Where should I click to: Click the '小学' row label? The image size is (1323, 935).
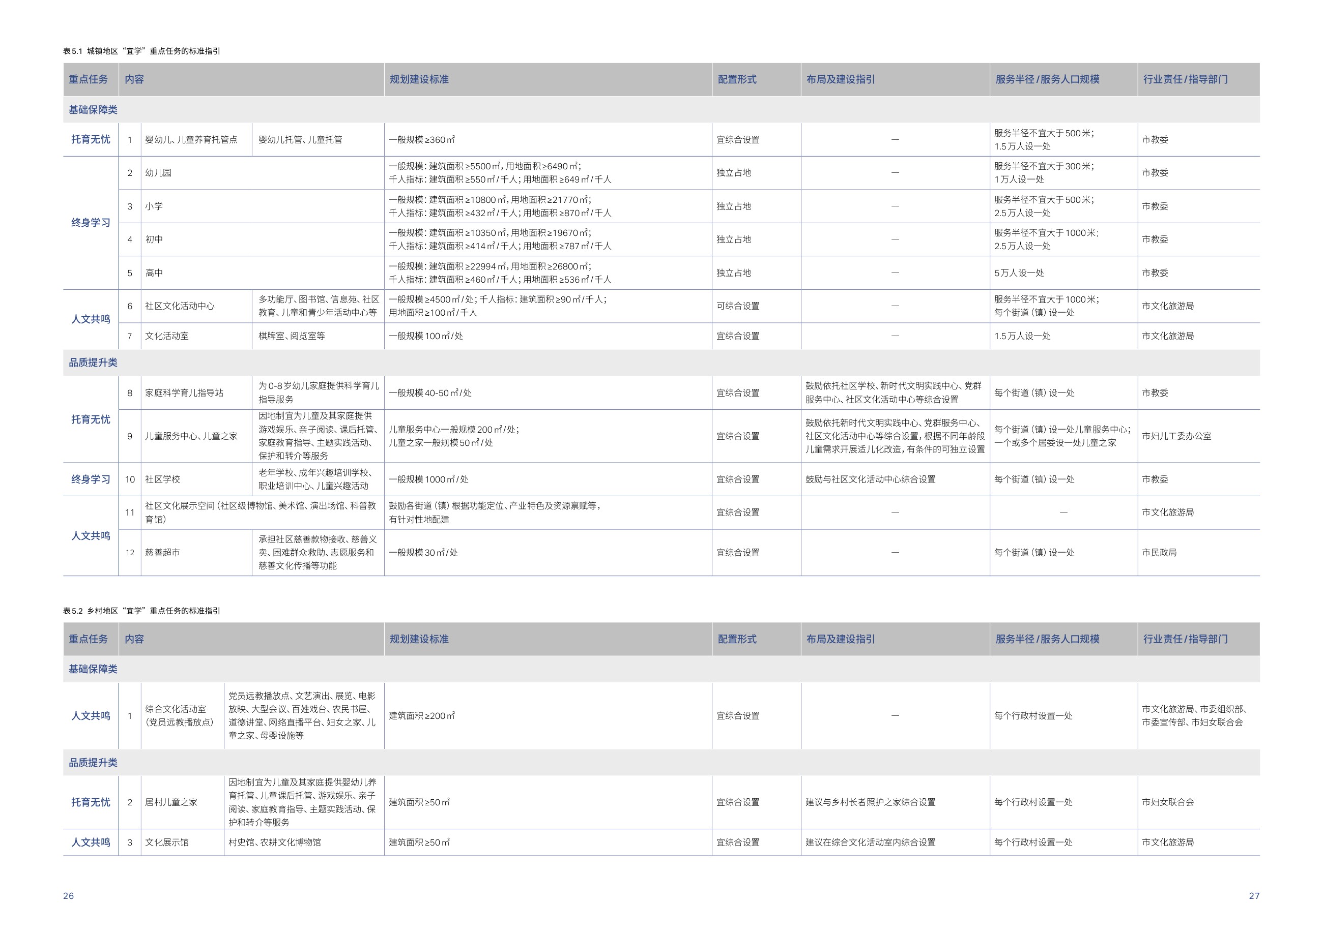(x=154, y=206)
